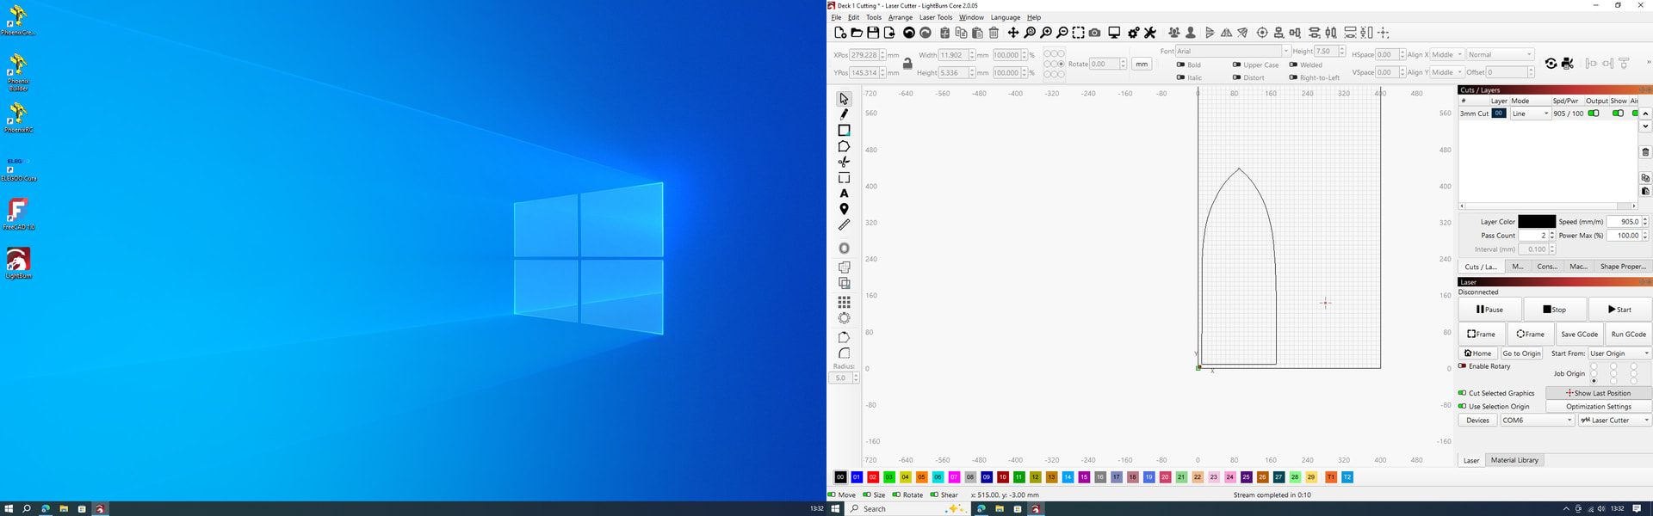Choose the Rectangle drawing tool
This screenshot has width=1653, height=516.
click(844, 131)
